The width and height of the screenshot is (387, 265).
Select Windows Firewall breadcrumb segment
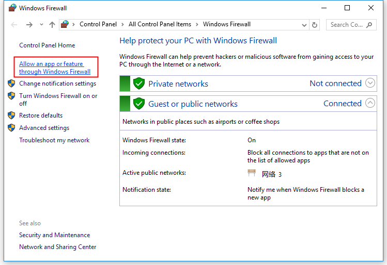coord(227,24)
